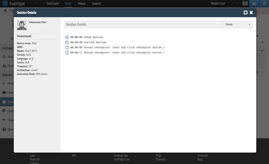Click the Model: iPad 3 Wi-Fi entry
The height and width of the screenshot is (164, 269).
tap(27, 51)
